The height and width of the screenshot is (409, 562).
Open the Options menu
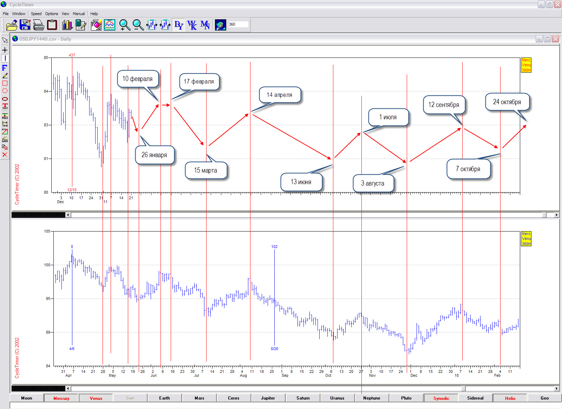pyautogui.click(x=52, y=14)
